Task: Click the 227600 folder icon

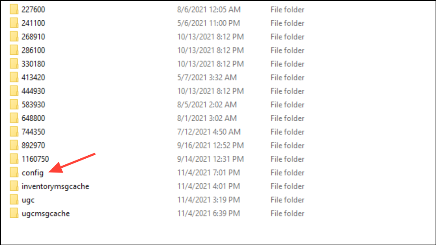Action: pyautogui.click(x=14, y=9)
